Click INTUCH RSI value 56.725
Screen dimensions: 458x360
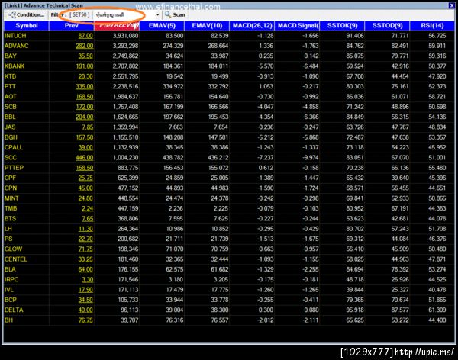pyautogui.click(x=437, y=36)
